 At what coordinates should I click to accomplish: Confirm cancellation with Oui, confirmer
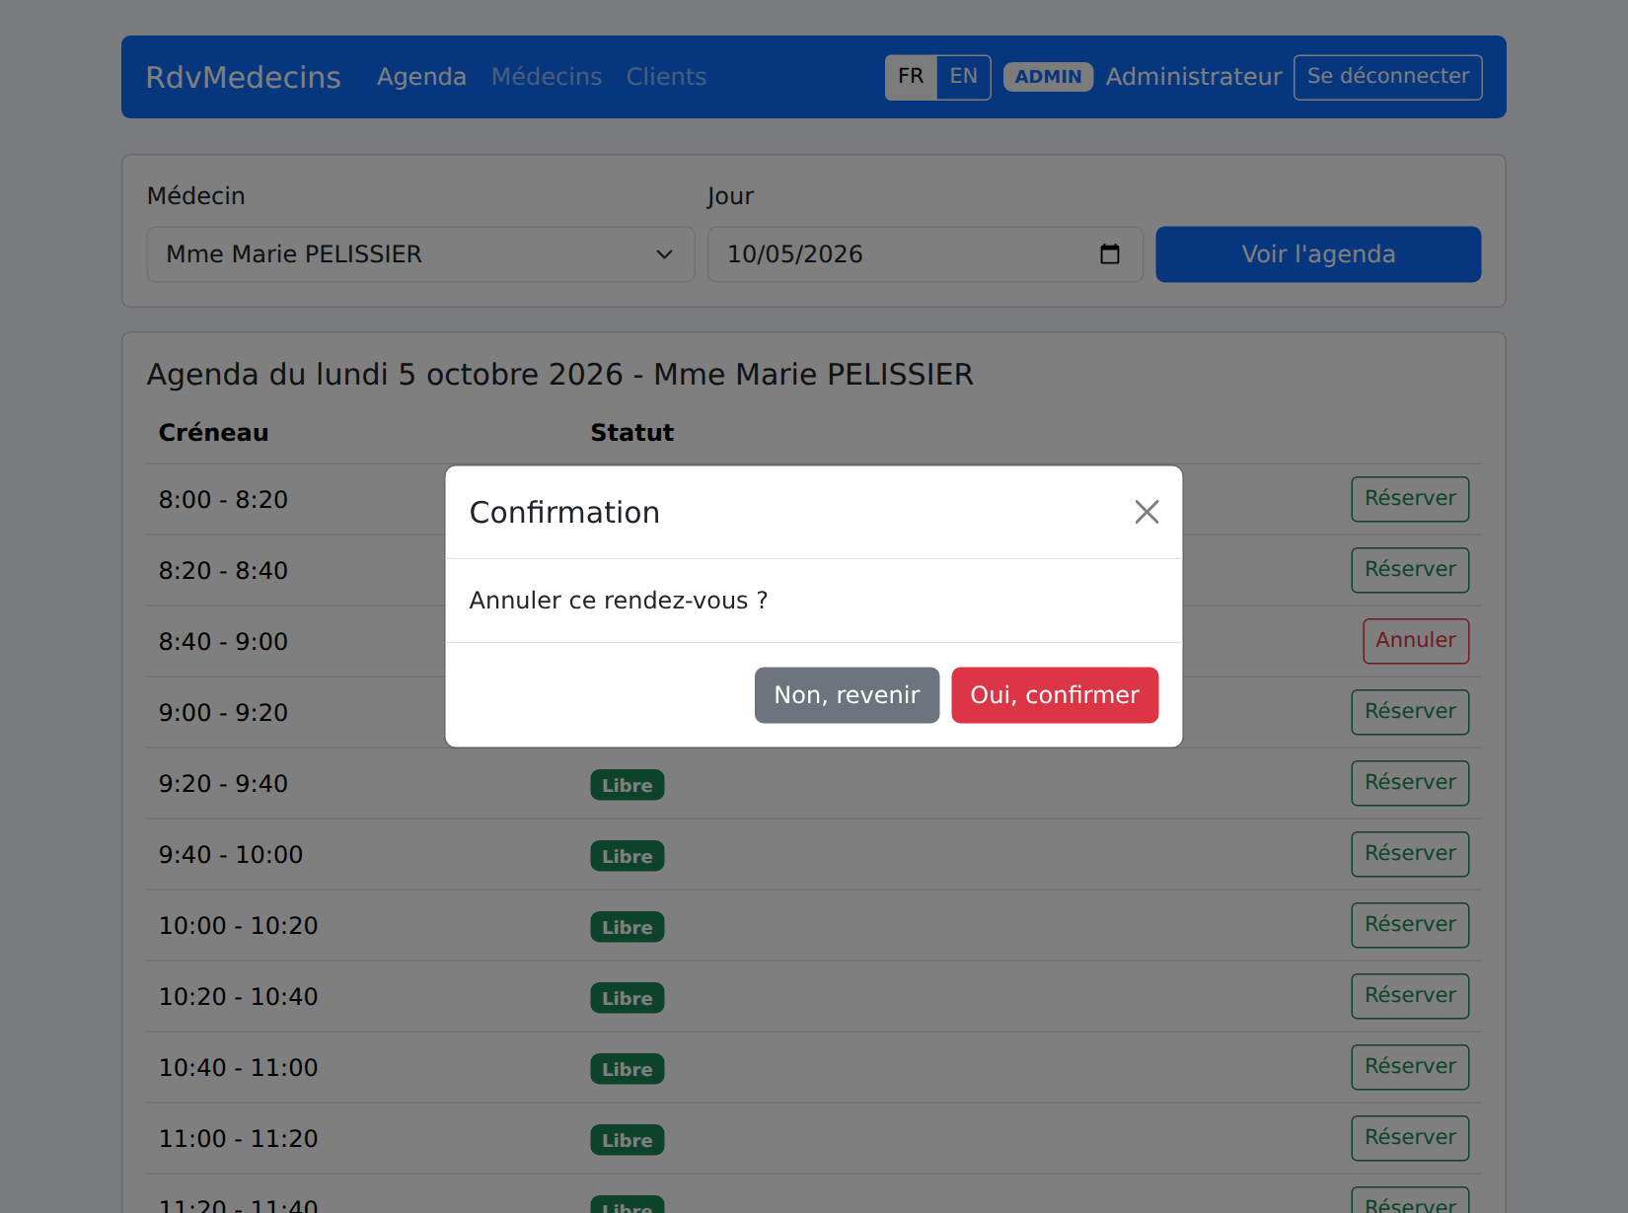click(1055, 695)
